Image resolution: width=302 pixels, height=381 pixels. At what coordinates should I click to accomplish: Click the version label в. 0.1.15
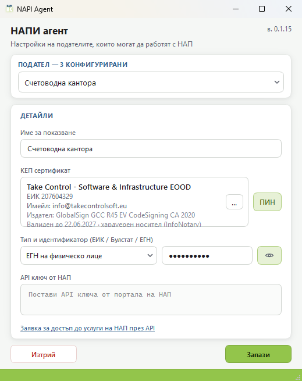[x=279, y=29]
